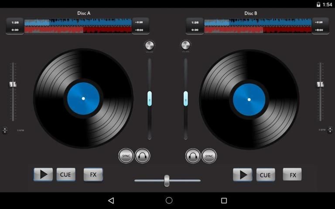This screenshot has height=209, width=335.
Task: Toggle headphone monitoring for Disc A
Action: [143, 156]
